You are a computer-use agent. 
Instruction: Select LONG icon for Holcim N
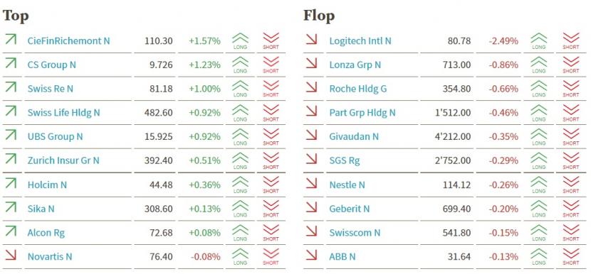pyautogui.click(x=240, y=185)
